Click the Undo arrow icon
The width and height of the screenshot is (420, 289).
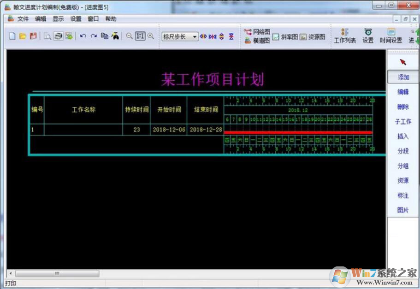pos(83,35)
